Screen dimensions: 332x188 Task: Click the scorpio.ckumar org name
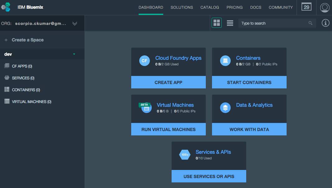pyautogui.click(x=41, y=24)
